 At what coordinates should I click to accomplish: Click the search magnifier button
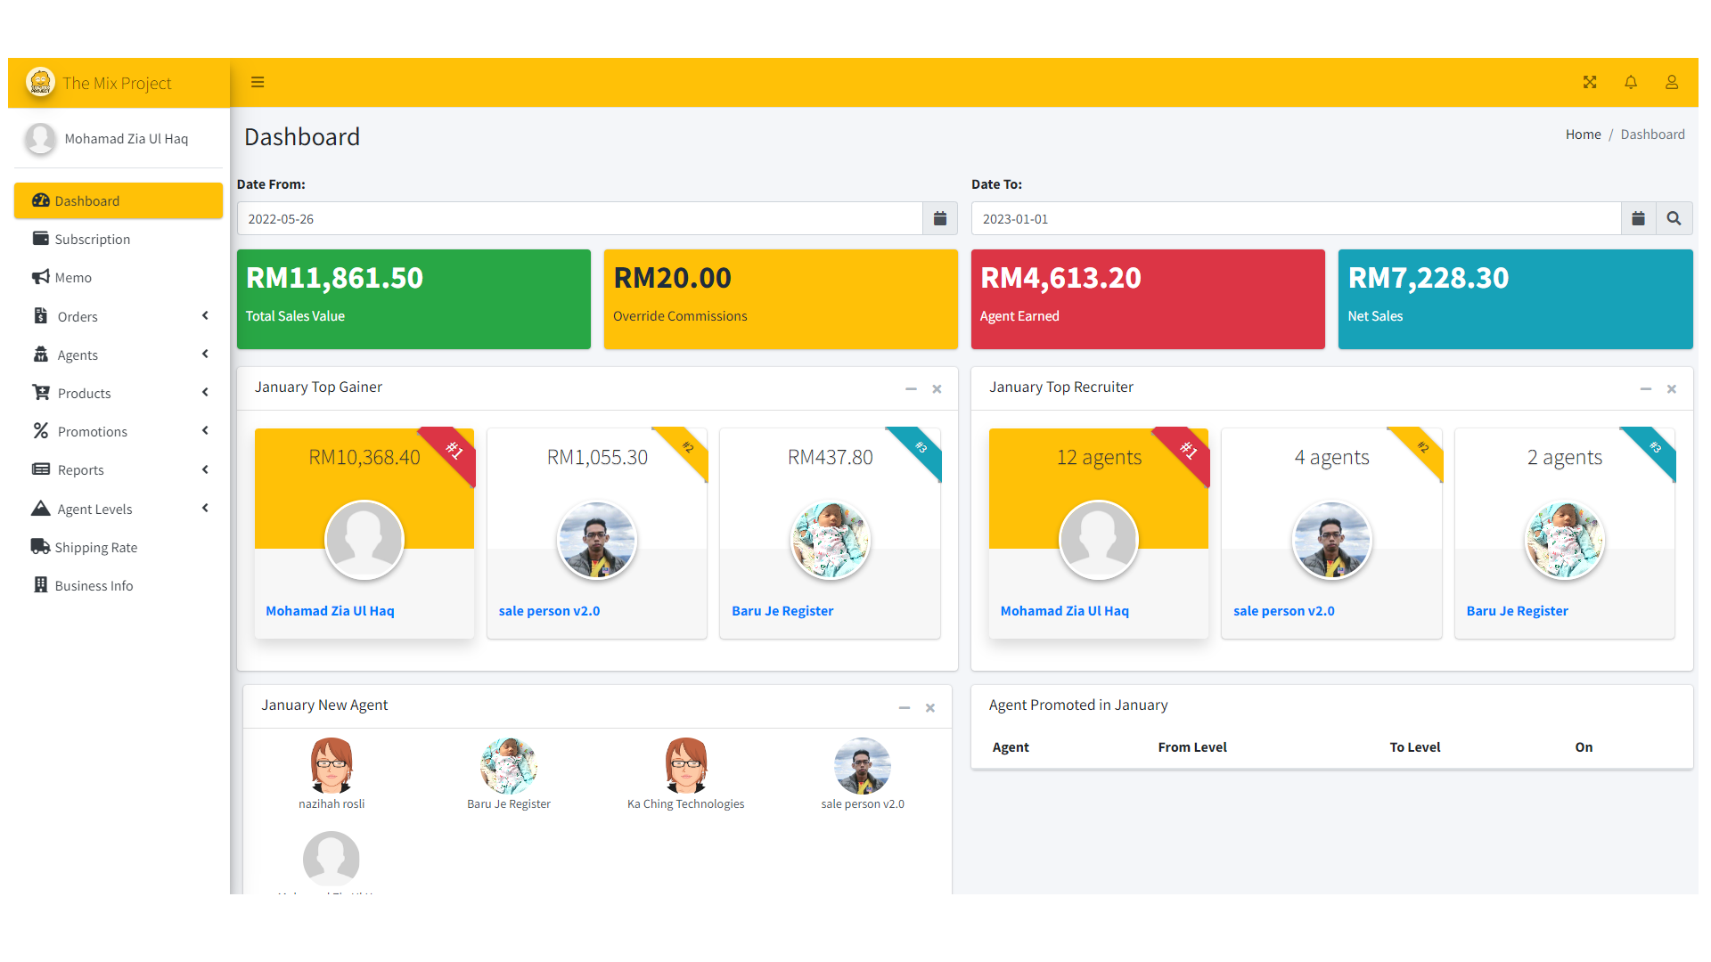1674,219
